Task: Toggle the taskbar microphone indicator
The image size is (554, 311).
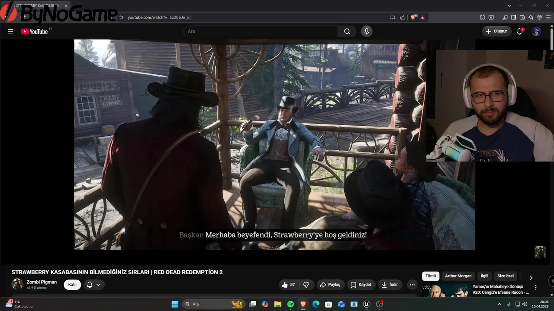Action: pos(509,304)
